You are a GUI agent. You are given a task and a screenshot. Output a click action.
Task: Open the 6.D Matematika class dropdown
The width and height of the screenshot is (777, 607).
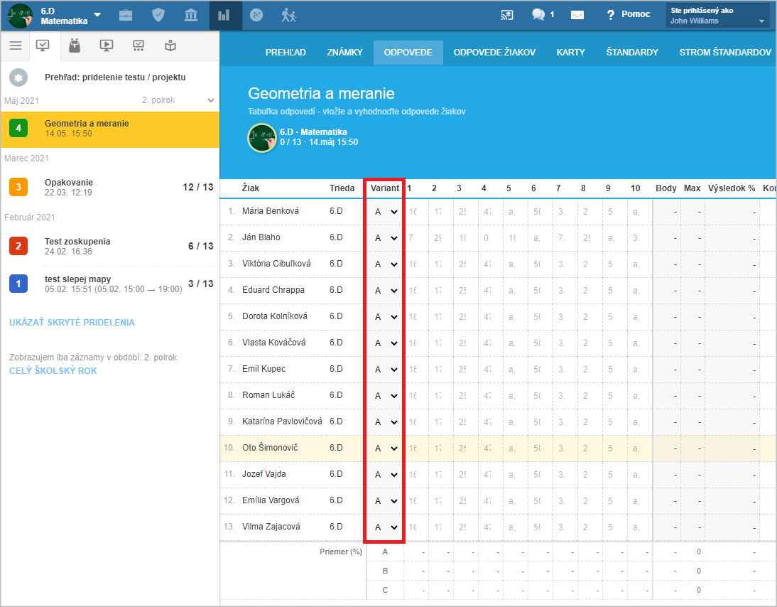97,15
